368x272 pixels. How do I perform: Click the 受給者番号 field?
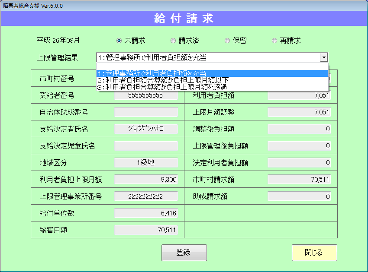[x=146, y=95]
